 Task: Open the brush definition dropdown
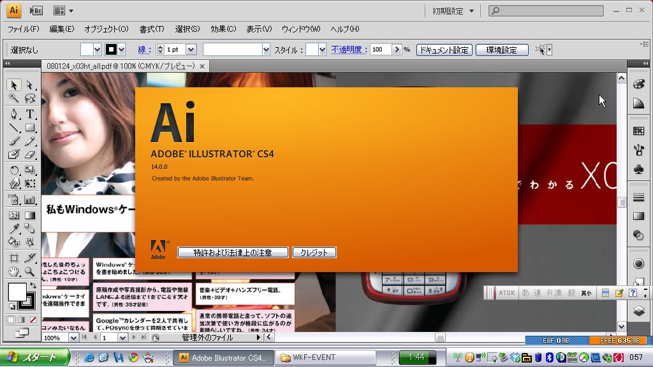266,50
